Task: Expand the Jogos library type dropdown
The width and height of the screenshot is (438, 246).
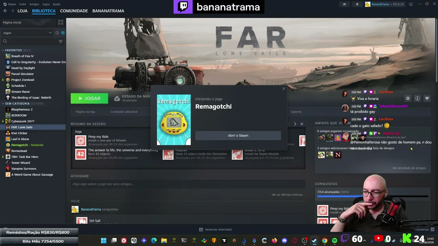Action: pos(27,33)
